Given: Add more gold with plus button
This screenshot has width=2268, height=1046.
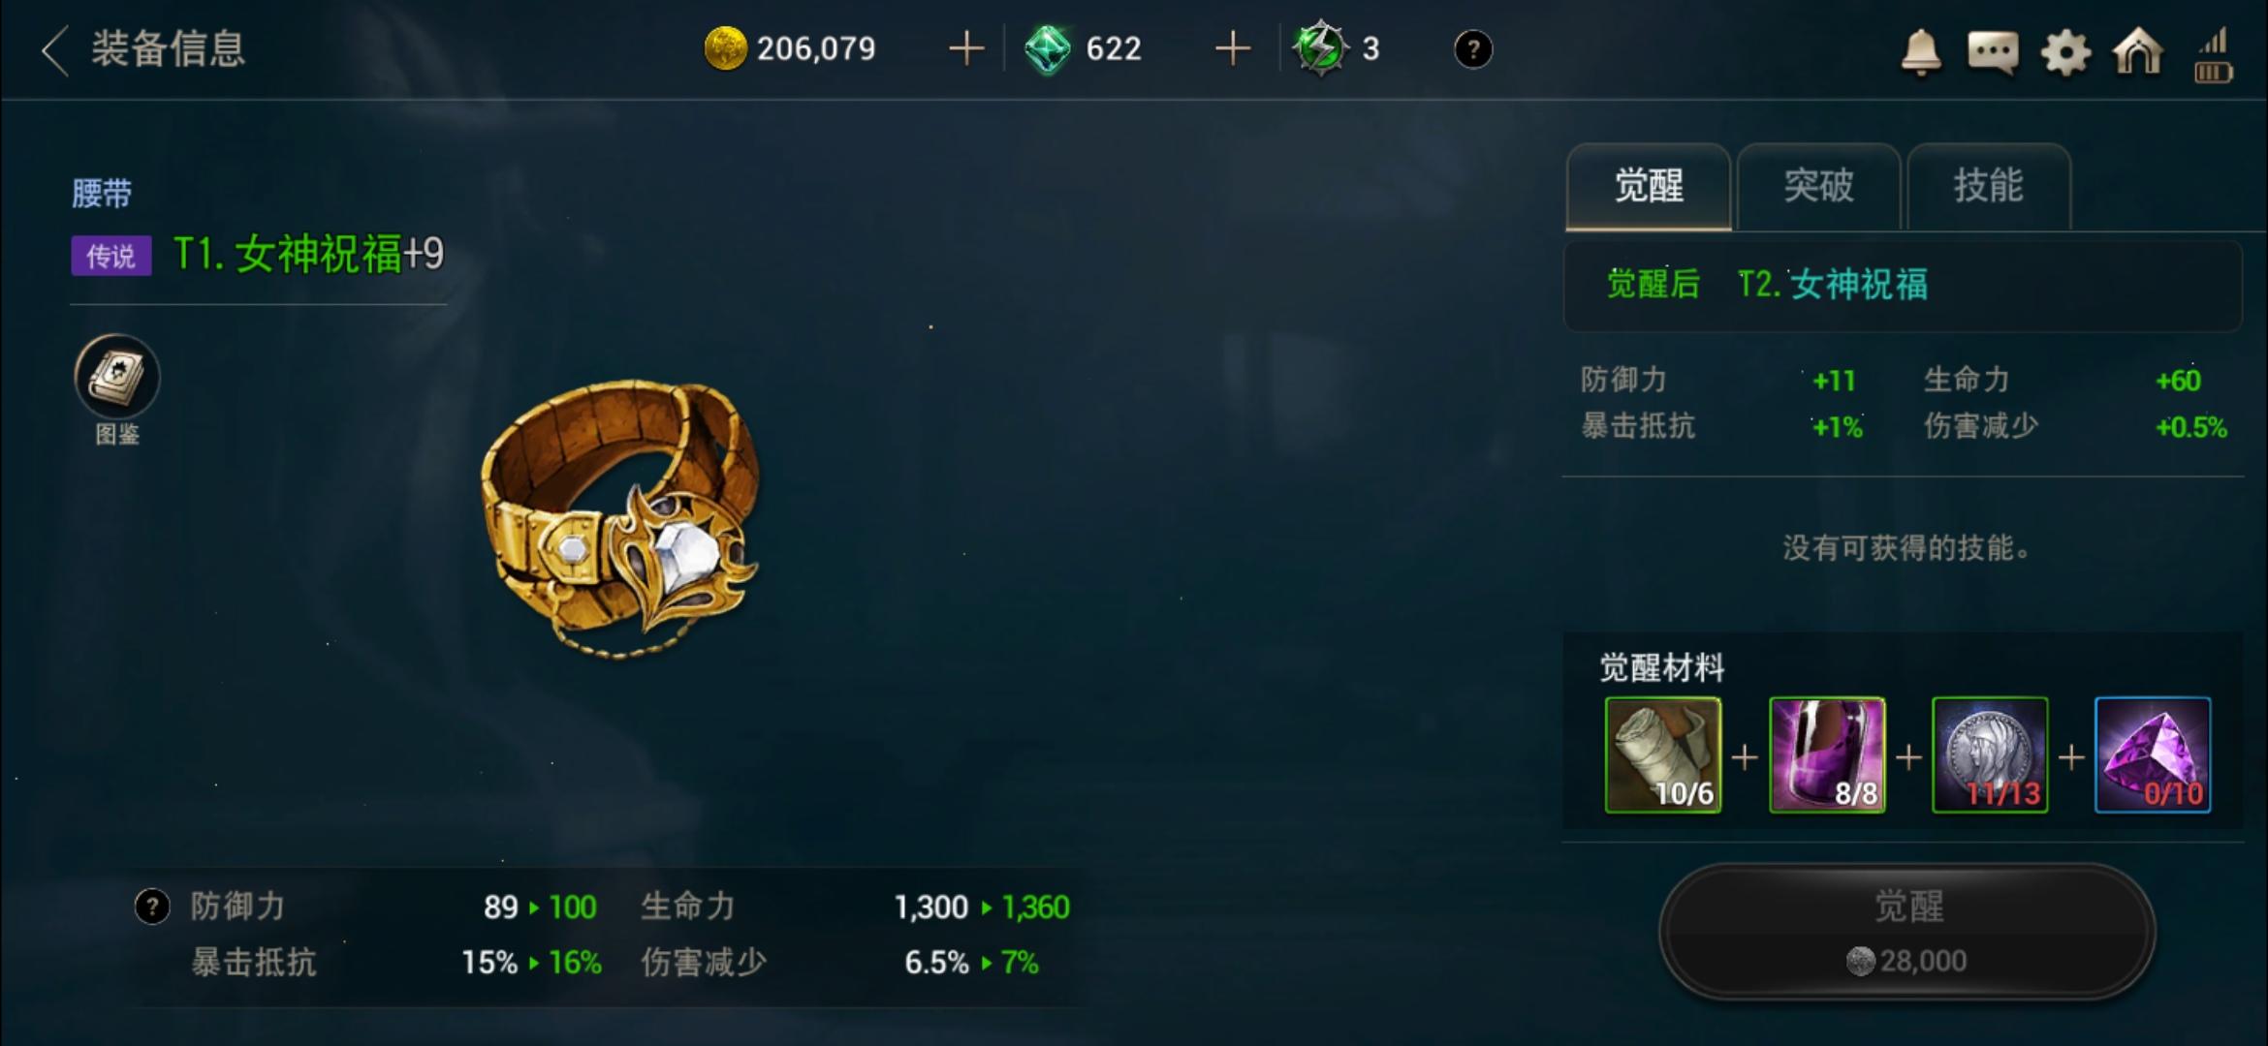Looking at the screenshot, I should point(965,47).
